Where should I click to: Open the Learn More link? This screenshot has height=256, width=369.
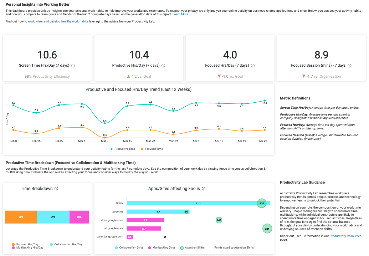pyautogui.click(x=180, y=14)
